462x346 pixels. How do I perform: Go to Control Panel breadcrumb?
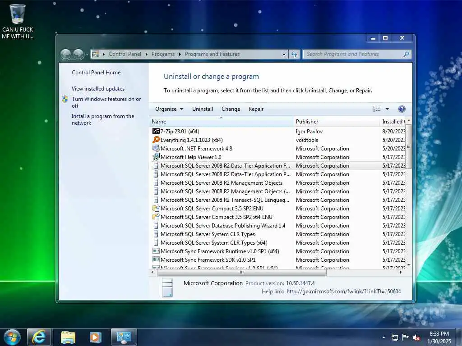[125, 54]
